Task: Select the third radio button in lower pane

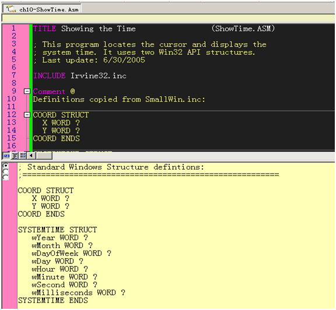Action: tap(6, 177)
